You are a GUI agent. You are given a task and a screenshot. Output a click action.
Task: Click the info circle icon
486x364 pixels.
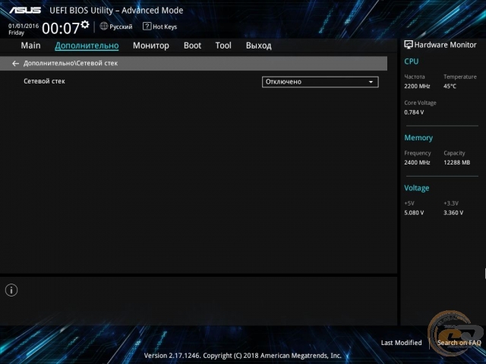(x=11, y=290)
